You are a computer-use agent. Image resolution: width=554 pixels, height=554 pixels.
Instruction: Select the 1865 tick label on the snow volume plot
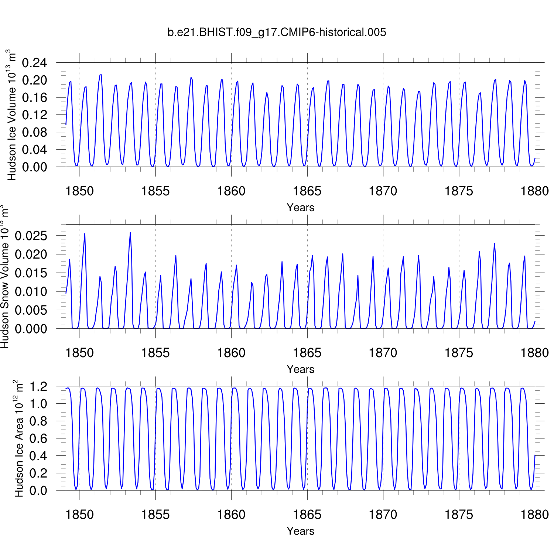click(x=307, y=353)
